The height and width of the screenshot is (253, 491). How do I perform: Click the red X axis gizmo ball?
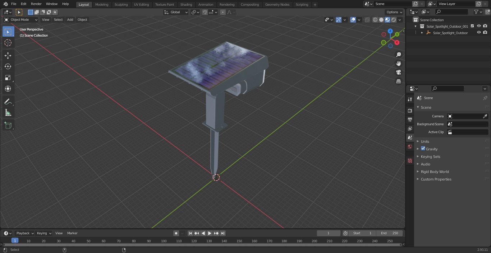pos(397,42)
